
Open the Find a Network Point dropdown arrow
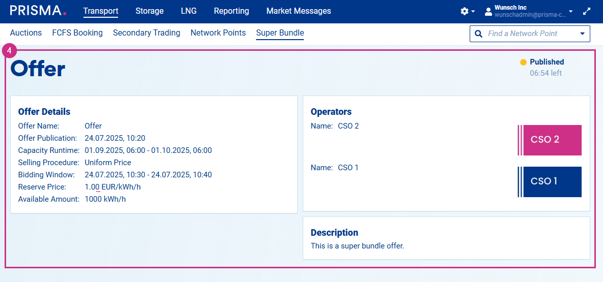click(582, 34)
